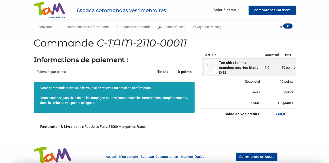Viewport: 329px width, 163px height.
Task: Open 1. Je complète mes informations
Action: click(84, 27)
